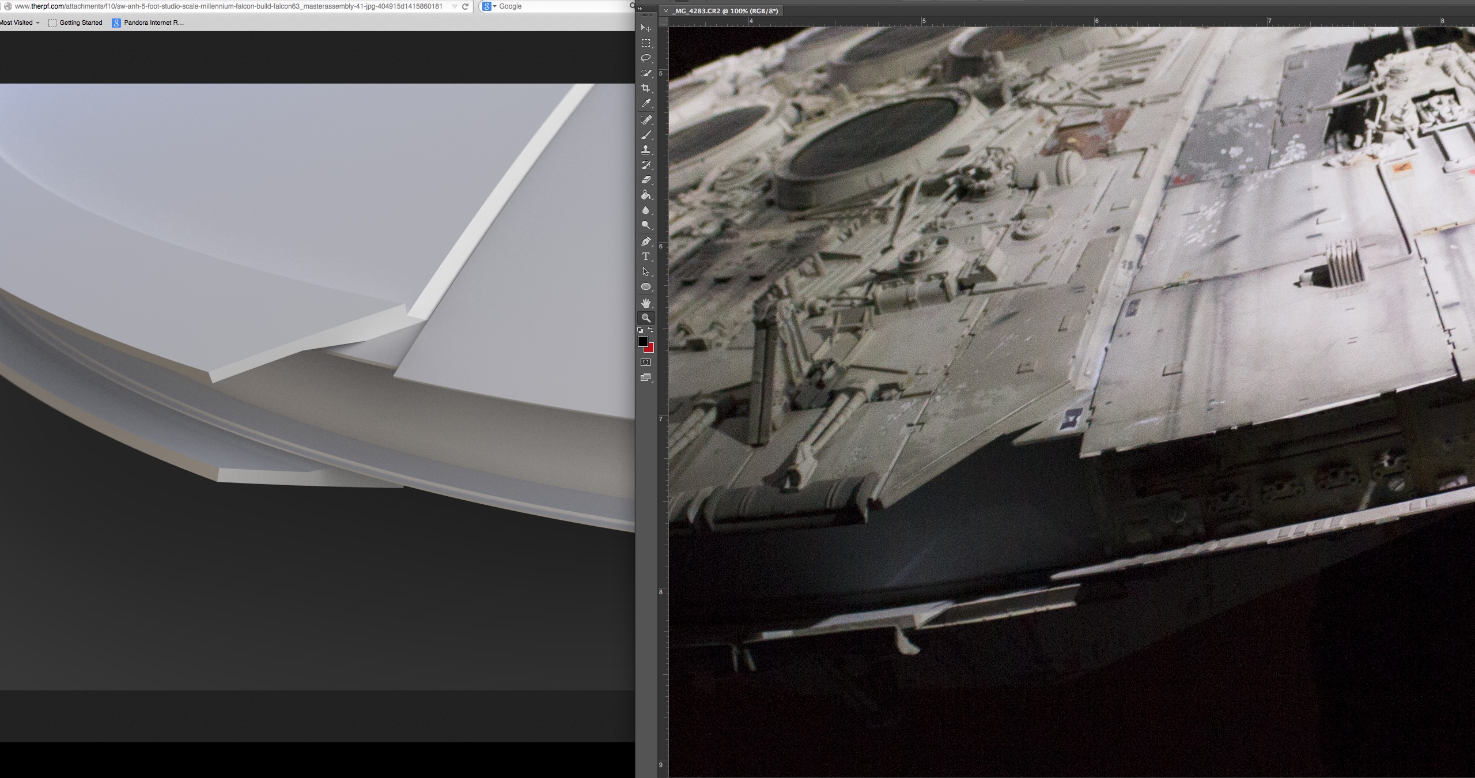The height and width of the screenshot is (778, 1475).
Task: Switch to the _MG_4283.CR2 document tab
Action: (725, 11)
